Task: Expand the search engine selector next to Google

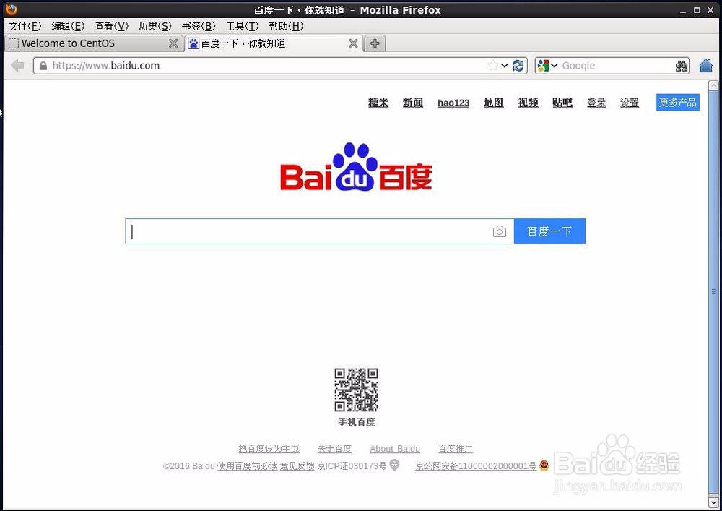Action: pyautogui.click(x=555, y=66)
